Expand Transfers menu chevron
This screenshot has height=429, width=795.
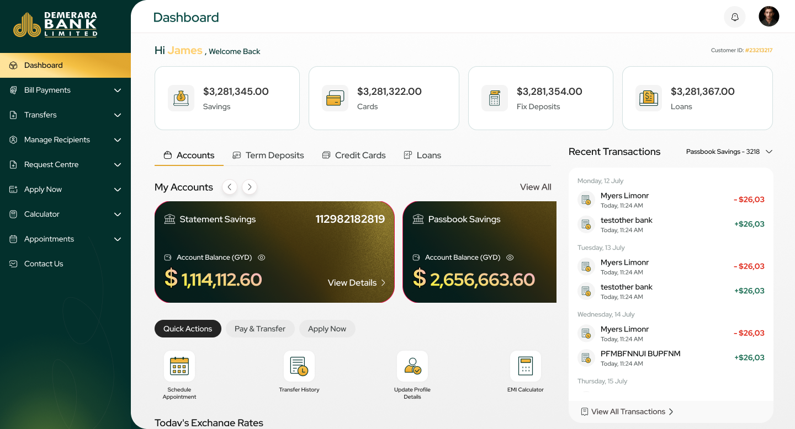click(x=118, y=115)
